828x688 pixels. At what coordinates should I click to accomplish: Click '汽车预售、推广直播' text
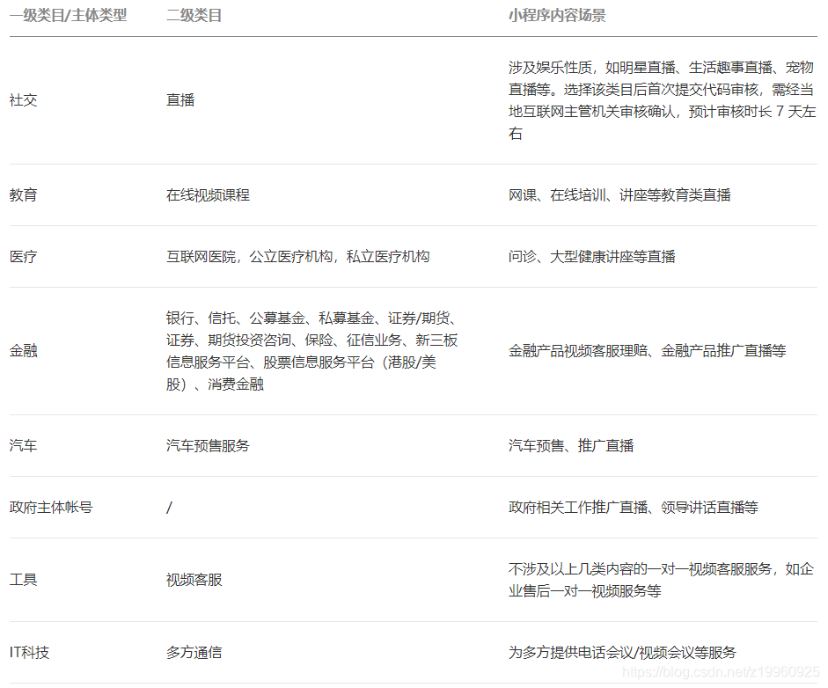pyautogui.click(x=571, y=446)
